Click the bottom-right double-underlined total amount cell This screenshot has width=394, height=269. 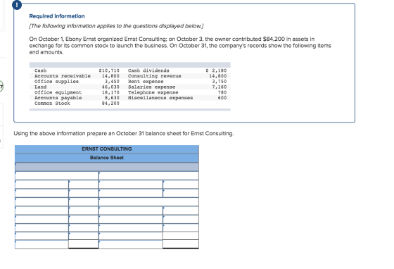pyautogui.click(x=181, y=244)
